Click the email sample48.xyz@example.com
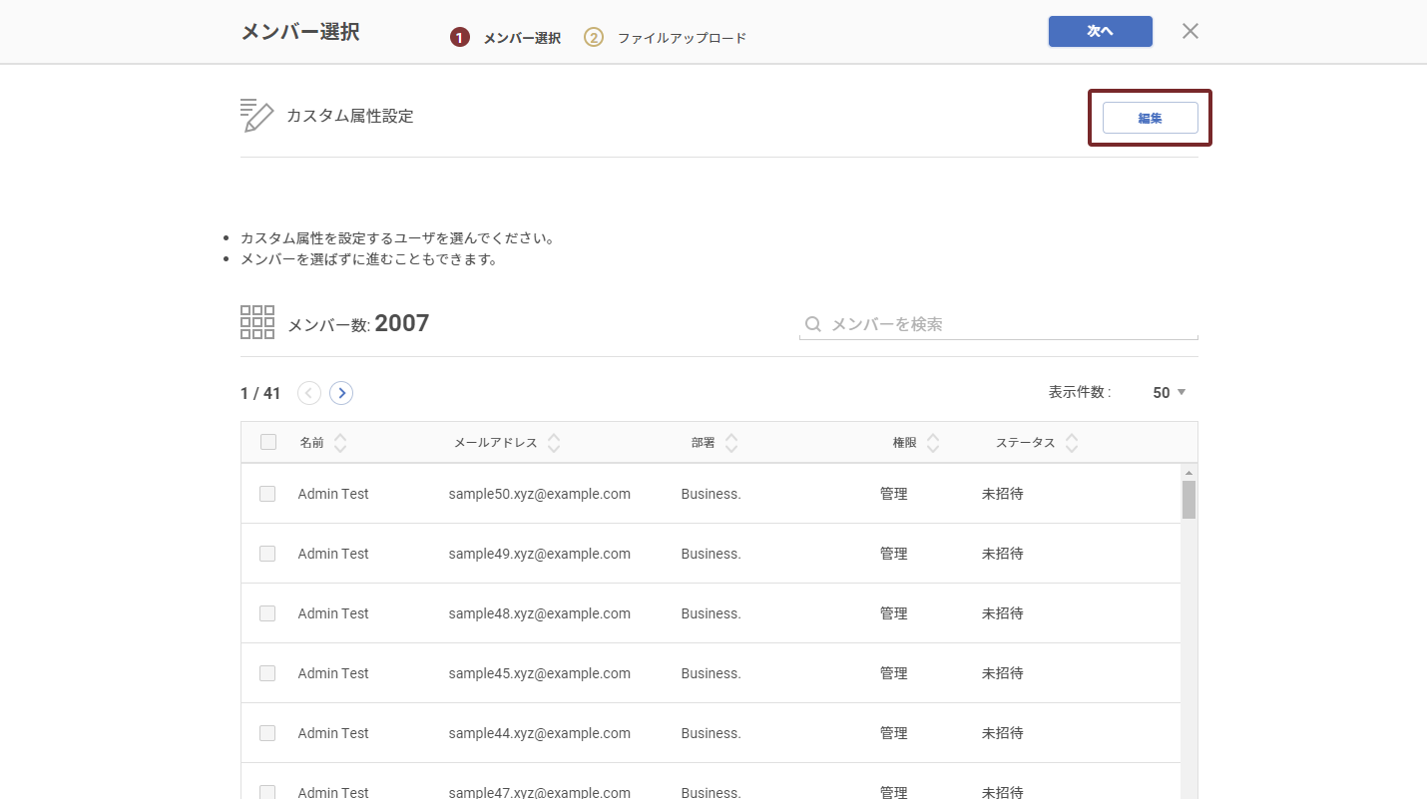Viewport: 1427px width, 799px height. pyautogui.click(x=539, y=613)
